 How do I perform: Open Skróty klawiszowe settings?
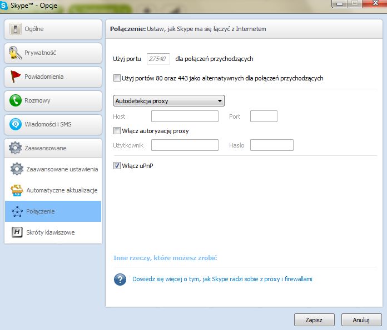coord(53,232)
